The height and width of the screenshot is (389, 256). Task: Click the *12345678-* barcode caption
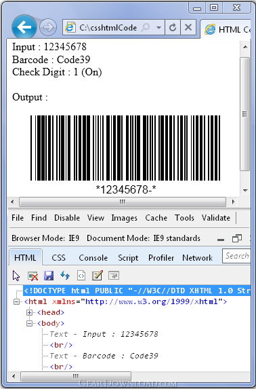[x=126, y=190]
